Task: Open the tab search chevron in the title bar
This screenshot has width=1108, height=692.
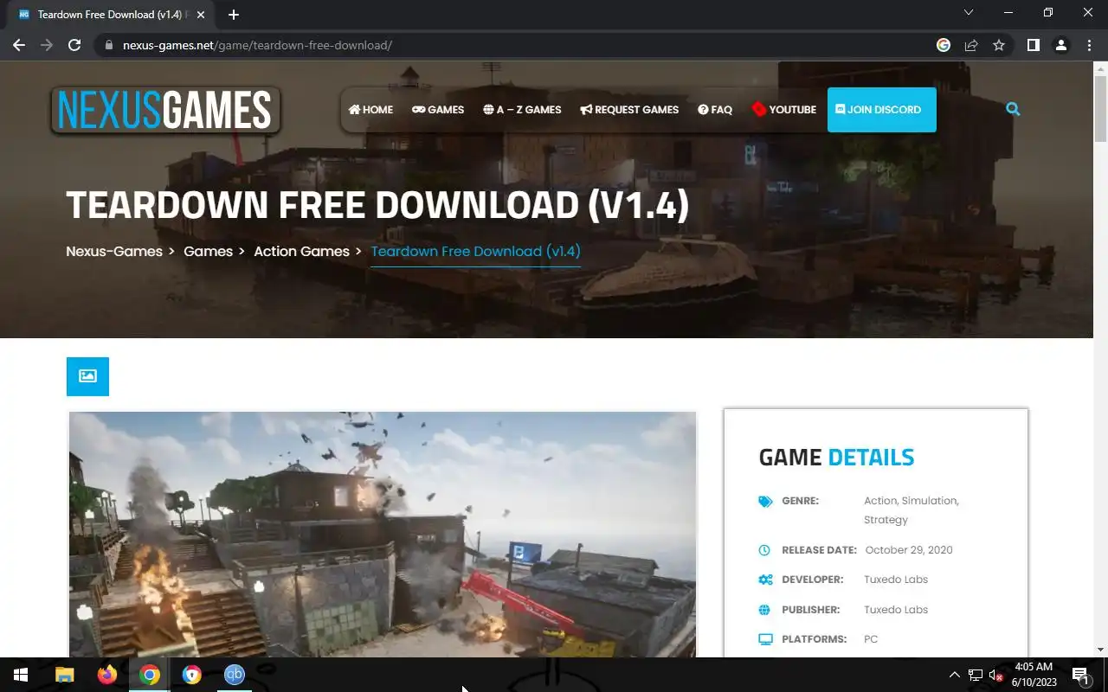Action: tap(969, 13)
